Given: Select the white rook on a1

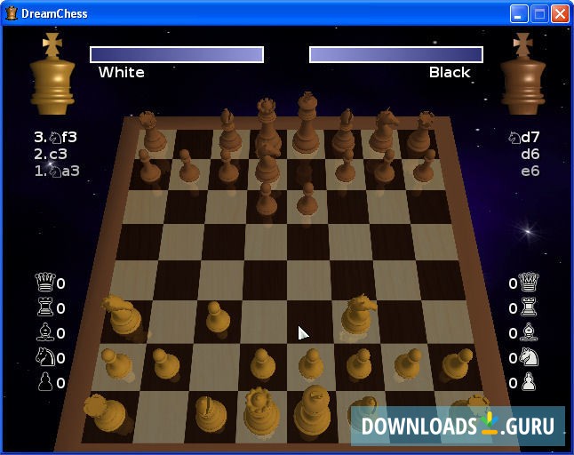Looking at the screenshot, I should 104,413.
